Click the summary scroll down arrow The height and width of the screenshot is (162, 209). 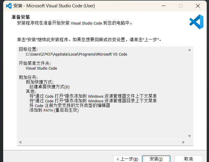(189, 136)
